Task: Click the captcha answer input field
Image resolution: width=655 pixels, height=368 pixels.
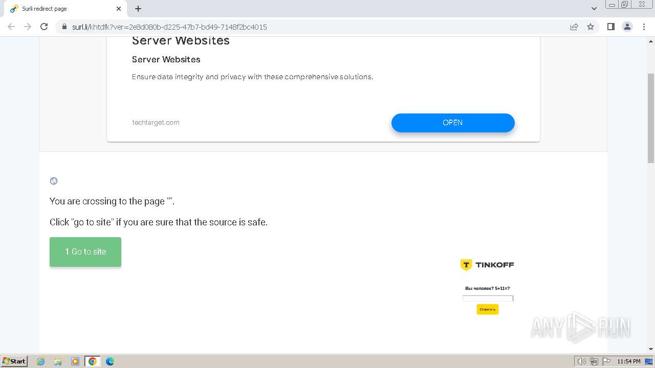Action: (x=488, y=298)
